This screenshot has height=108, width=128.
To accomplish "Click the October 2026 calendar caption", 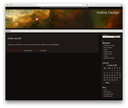I will pyautogui.click(x=112, y=65).
